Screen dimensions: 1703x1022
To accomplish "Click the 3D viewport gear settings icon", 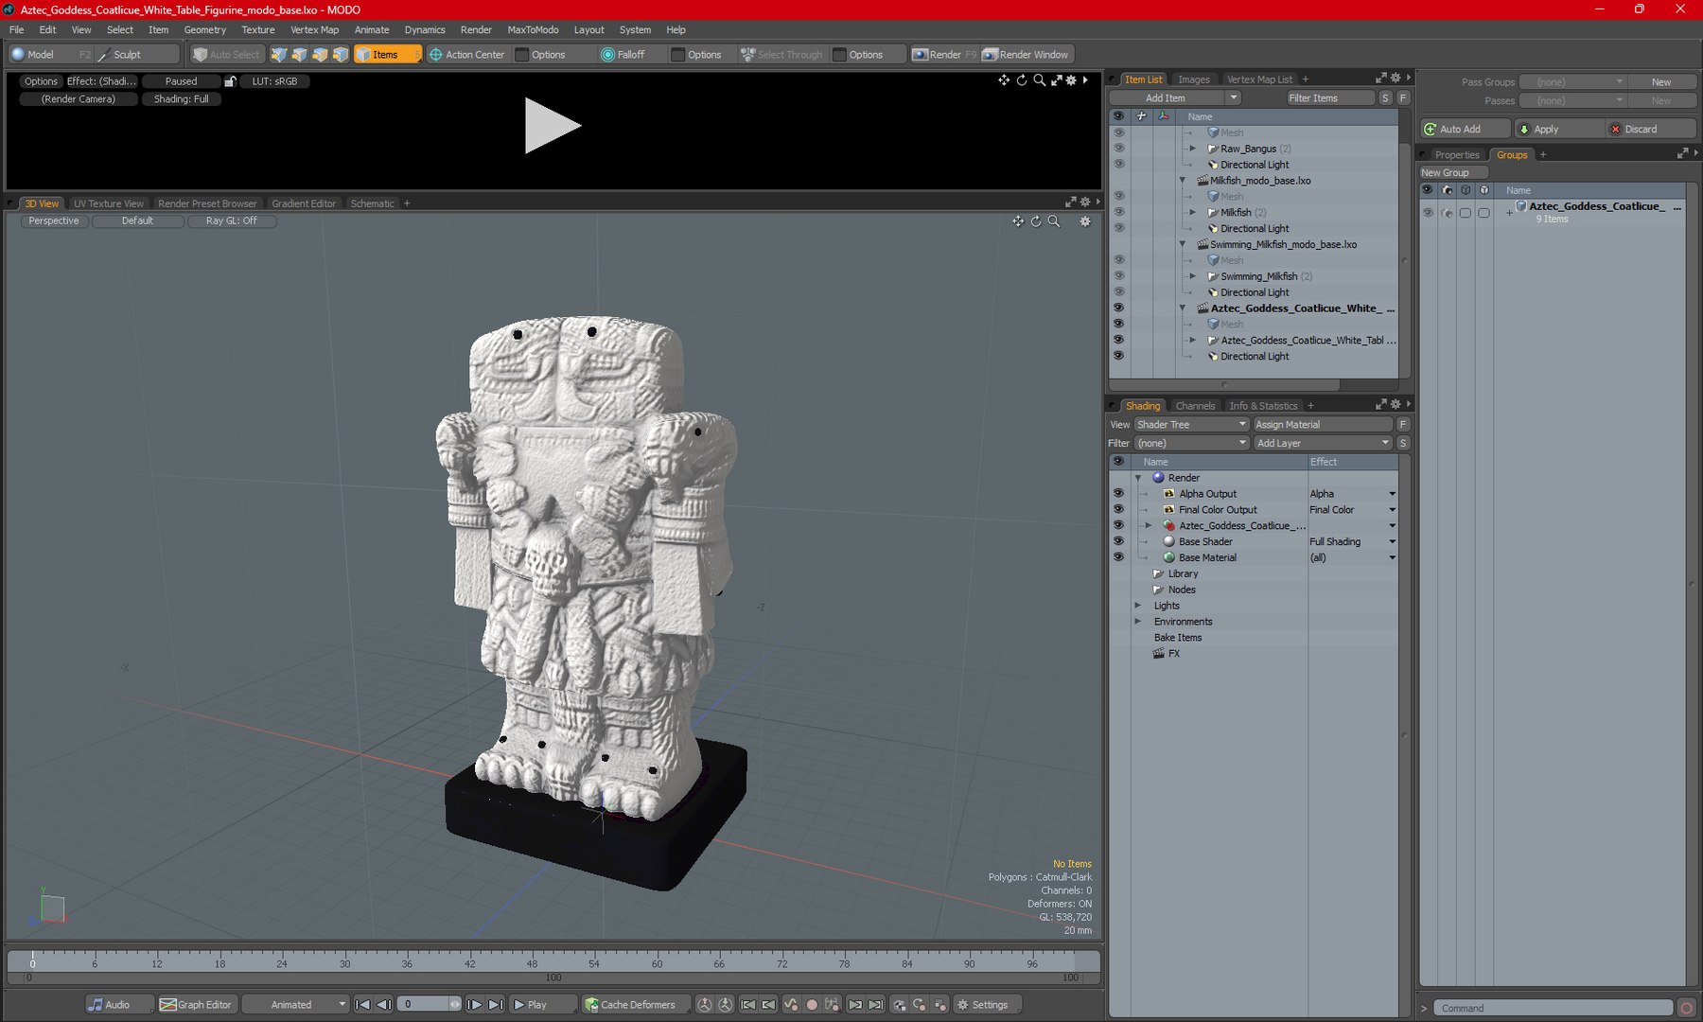I will [1085, 221].
